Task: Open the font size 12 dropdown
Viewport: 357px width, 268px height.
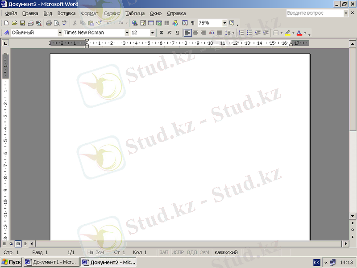Action: 153,33
